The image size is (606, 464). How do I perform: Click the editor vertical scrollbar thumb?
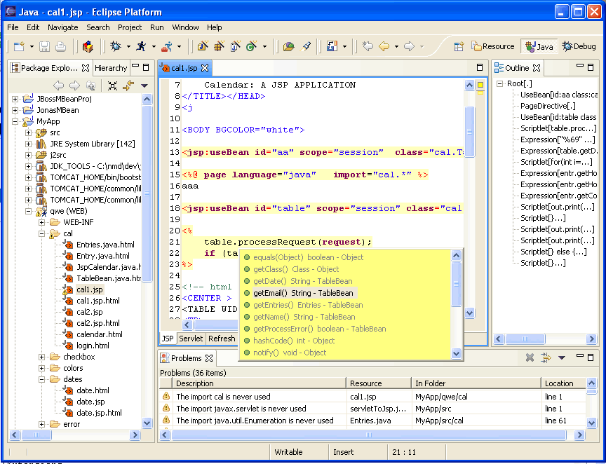[469, 131]
